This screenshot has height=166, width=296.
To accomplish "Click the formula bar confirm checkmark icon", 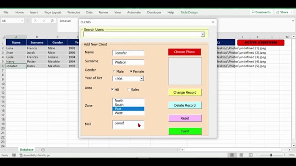I will coord(44,21).
